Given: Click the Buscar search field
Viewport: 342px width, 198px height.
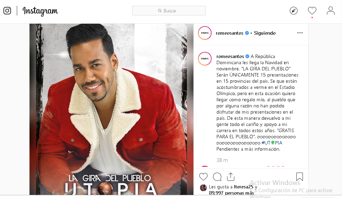Looking at the screenshot, I should [169, 11].
